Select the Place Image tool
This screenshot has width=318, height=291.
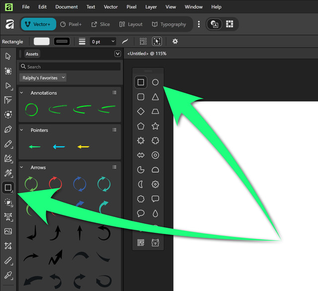(x=8, y=231)
